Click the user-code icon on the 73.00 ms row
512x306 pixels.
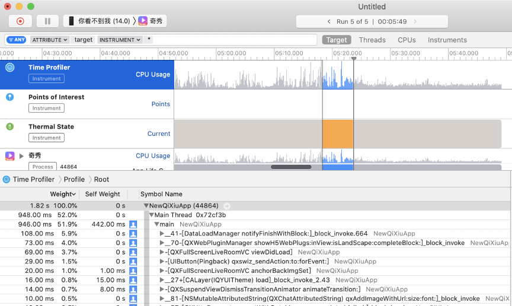point(133,243)
